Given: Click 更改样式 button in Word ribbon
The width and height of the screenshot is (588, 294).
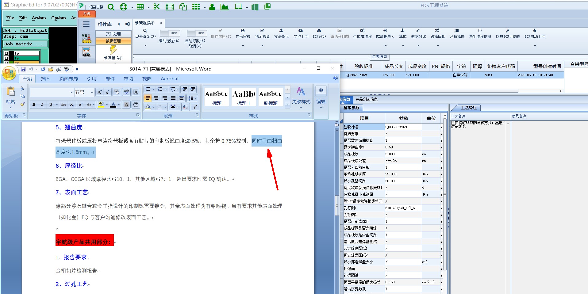Looking at the screenshot, I should click(x=301, y=98).
